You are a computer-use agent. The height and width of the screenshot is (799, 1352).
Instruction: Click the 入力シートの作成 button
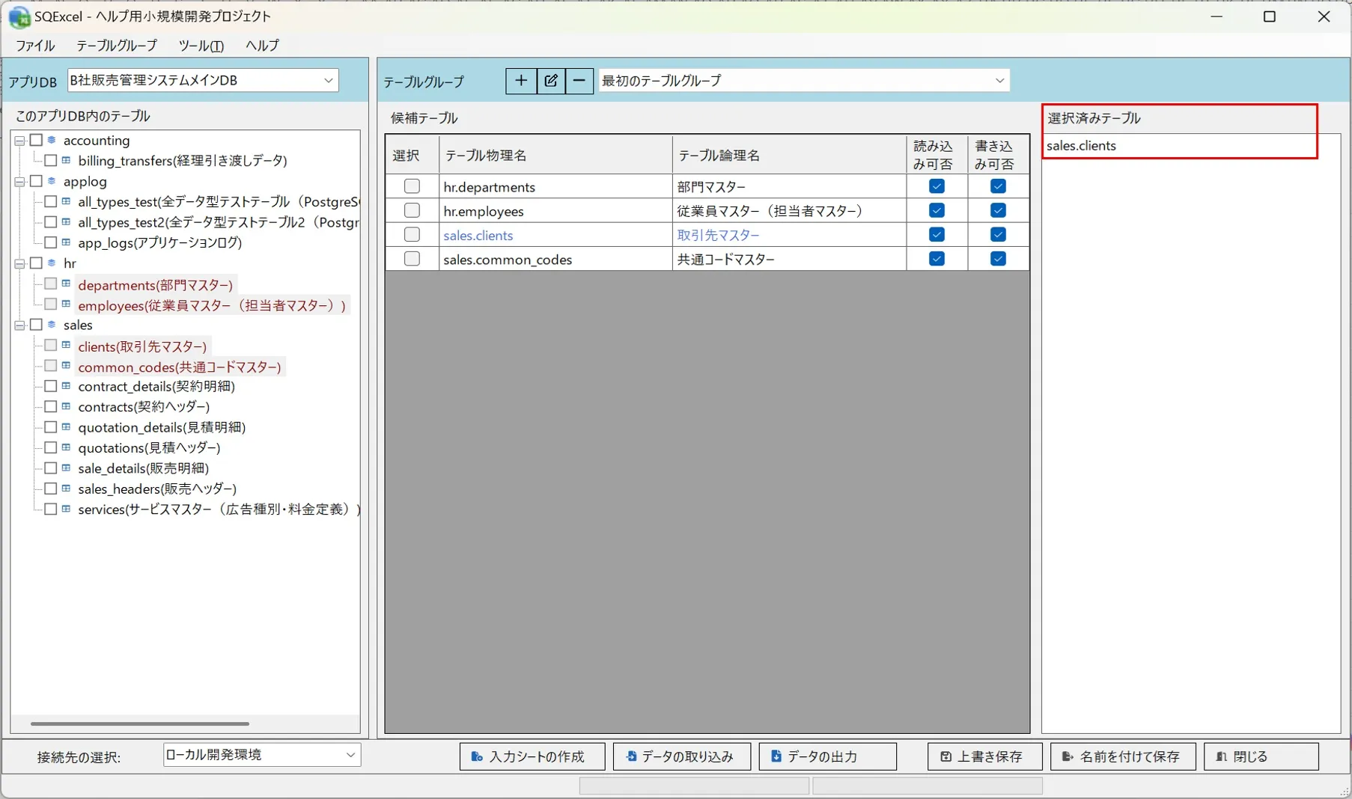click(532, 756)
